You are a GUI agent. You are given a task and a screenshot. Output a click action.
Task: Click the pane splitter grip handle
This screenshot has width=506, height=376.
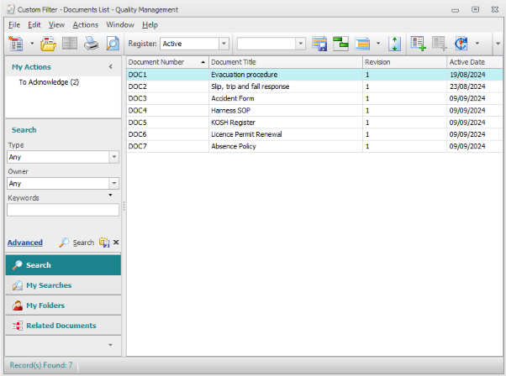click(x=124, y=206)
